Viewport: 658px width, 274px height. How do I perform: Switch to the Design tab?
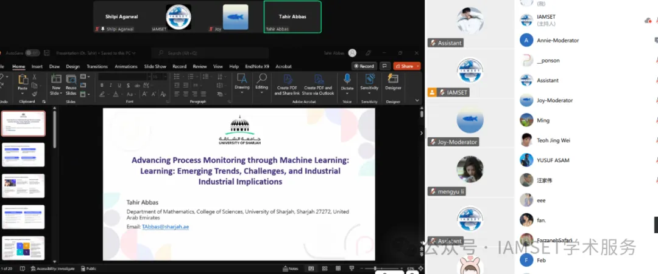[73, 66]
